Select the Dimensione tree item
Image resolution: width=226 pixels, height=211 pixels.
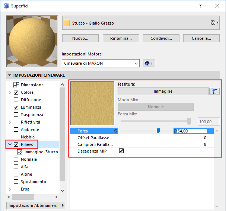tap(32, 85)
